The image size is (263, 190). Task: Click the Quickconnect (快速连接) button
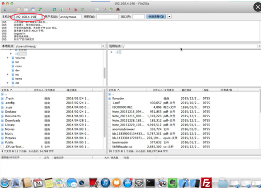click(x=156, y=17)
